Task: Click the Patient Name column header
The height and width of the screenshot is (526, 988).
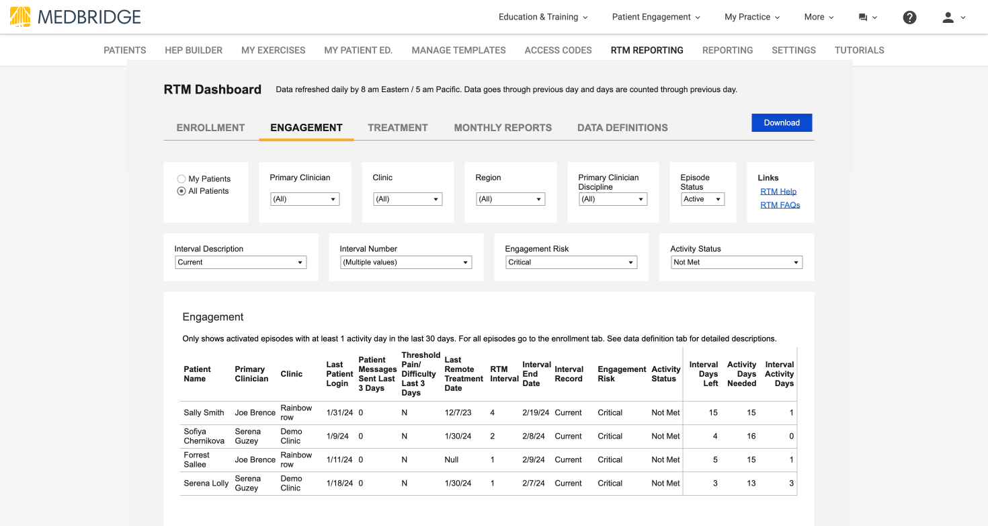Action: (198, 374)
